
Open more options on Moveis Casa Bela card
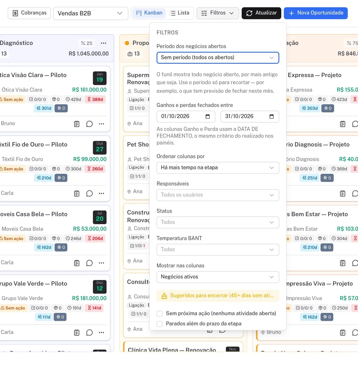tap(101, 263)
